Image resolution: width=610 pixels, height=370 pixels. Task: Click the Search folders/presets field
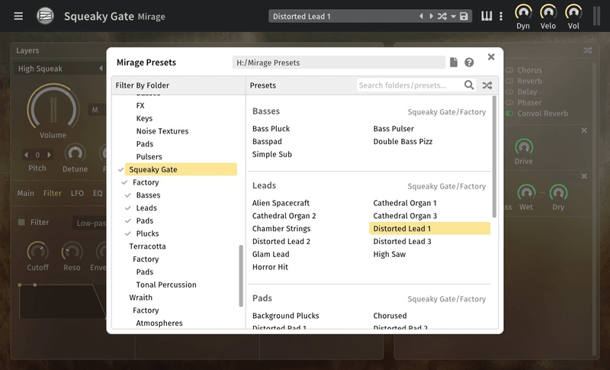[x=409, y=85]
